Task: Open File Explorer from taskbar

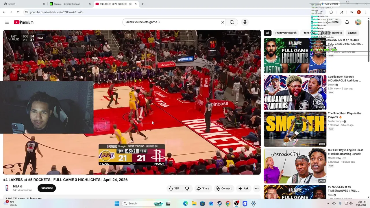Action: pos(194,203)
